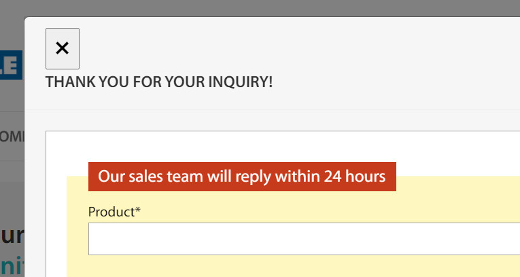The height and width of the screenshot is (277, 520).
Task: Click the word 'Product' in the form
Action: (x=111, y=212)
